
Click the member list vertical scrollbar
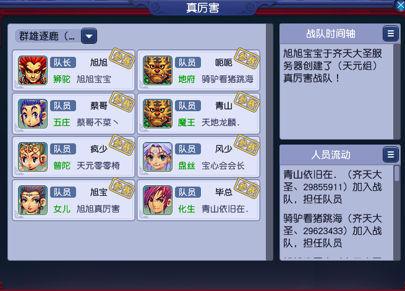[270, 142]
